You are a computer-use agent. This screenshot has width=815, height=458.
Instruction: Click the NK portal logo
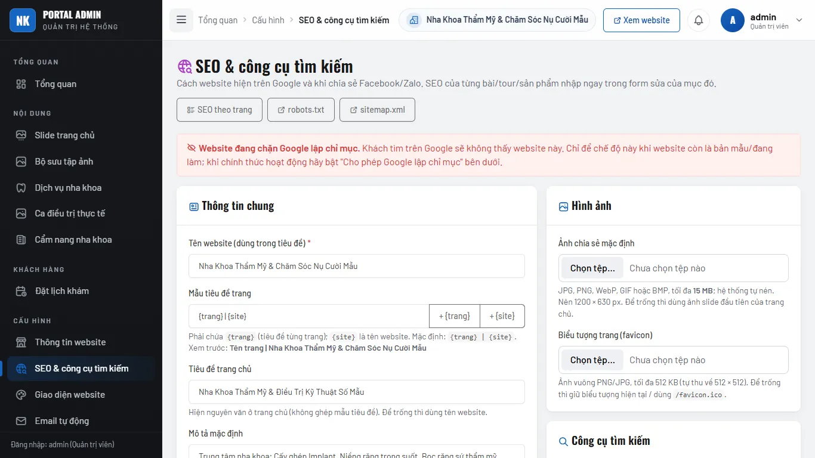click(x=23, y=20)
